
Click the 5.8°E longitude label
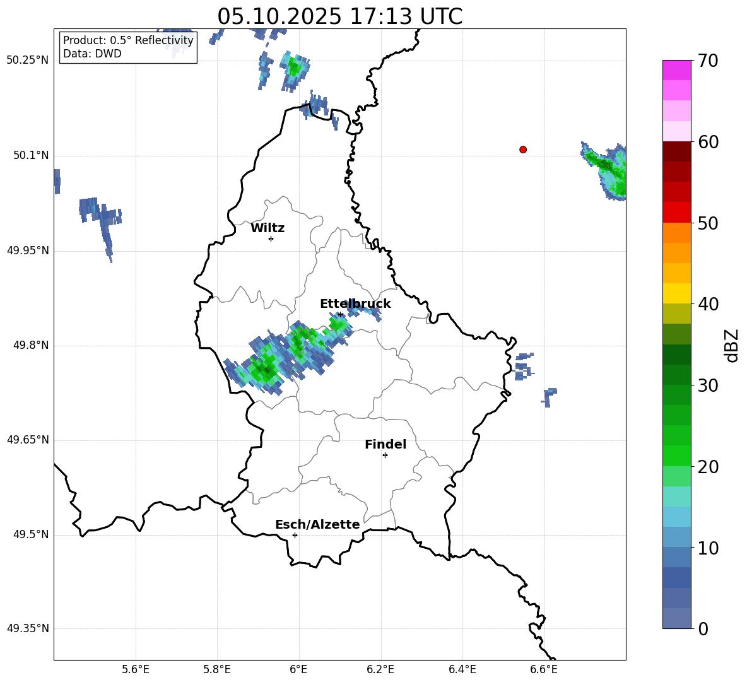(x=217, y=669)
